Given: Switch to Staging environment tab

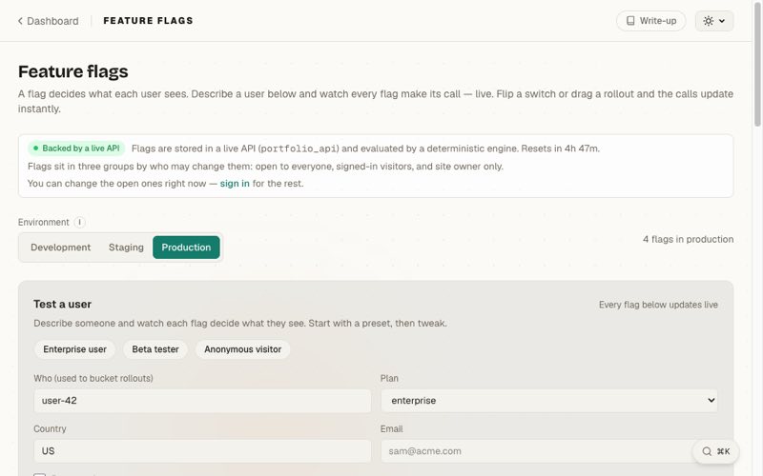Looking at the screenshot, I should point(126,248).
